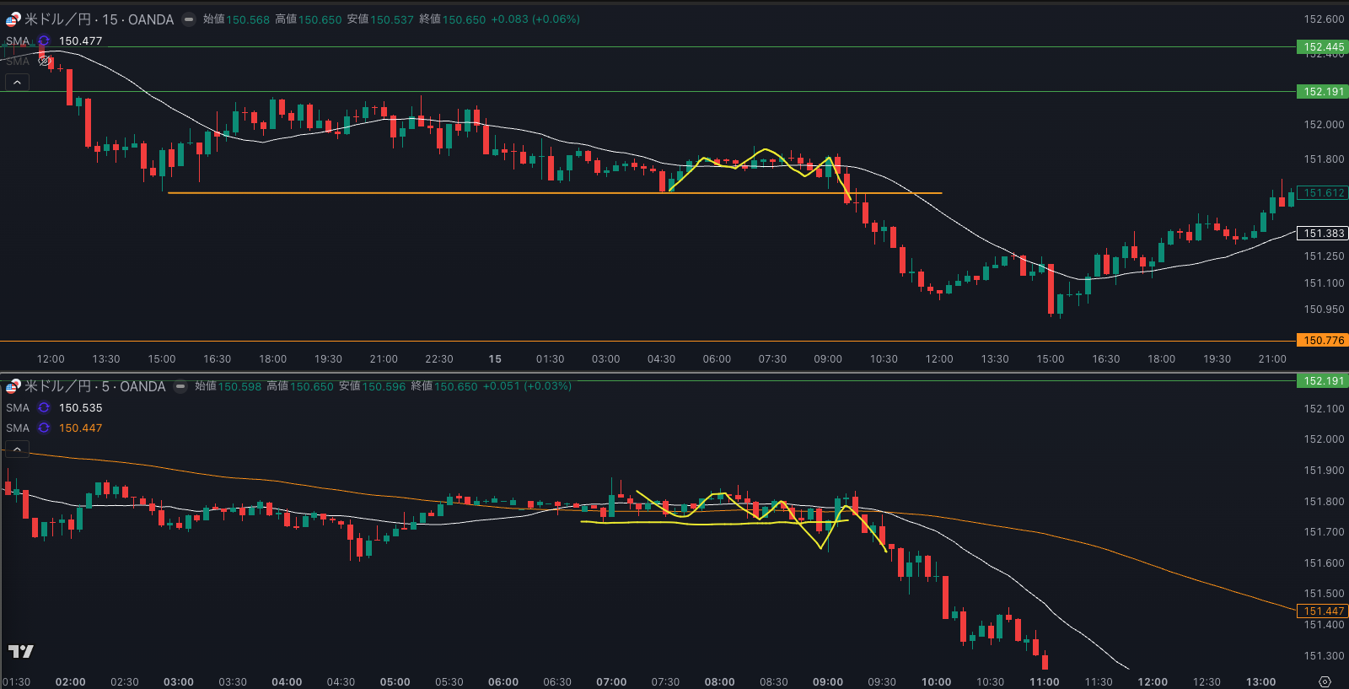This screenshot has height=689, width=1349.
Task: Click the market status dot in 5-minute chart
Action: [180, 386]
